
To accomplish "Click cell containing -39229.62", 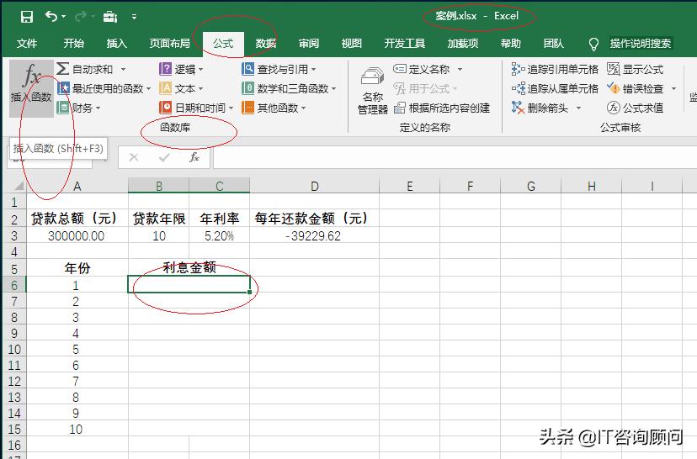I will pos(313,235).
